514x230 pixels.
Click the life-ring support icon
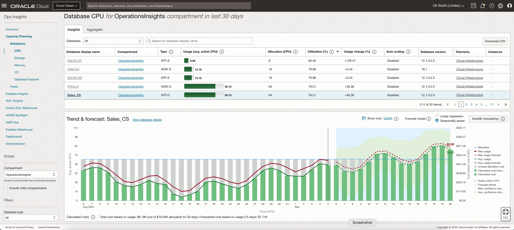505,212
